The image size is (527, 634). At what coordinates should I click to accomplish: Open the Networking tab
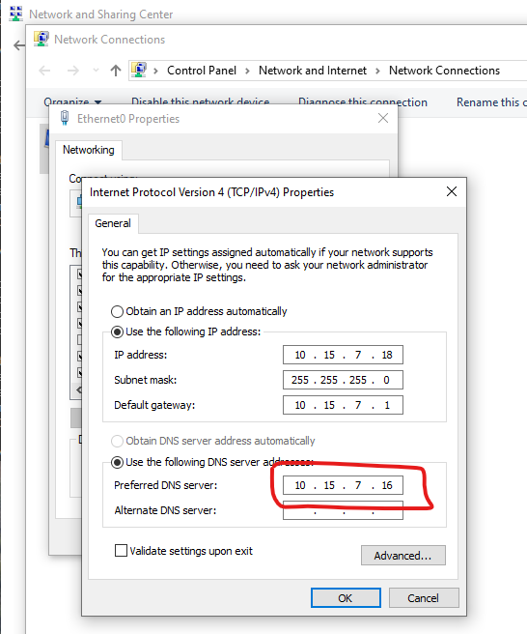[x=89, y=150]
